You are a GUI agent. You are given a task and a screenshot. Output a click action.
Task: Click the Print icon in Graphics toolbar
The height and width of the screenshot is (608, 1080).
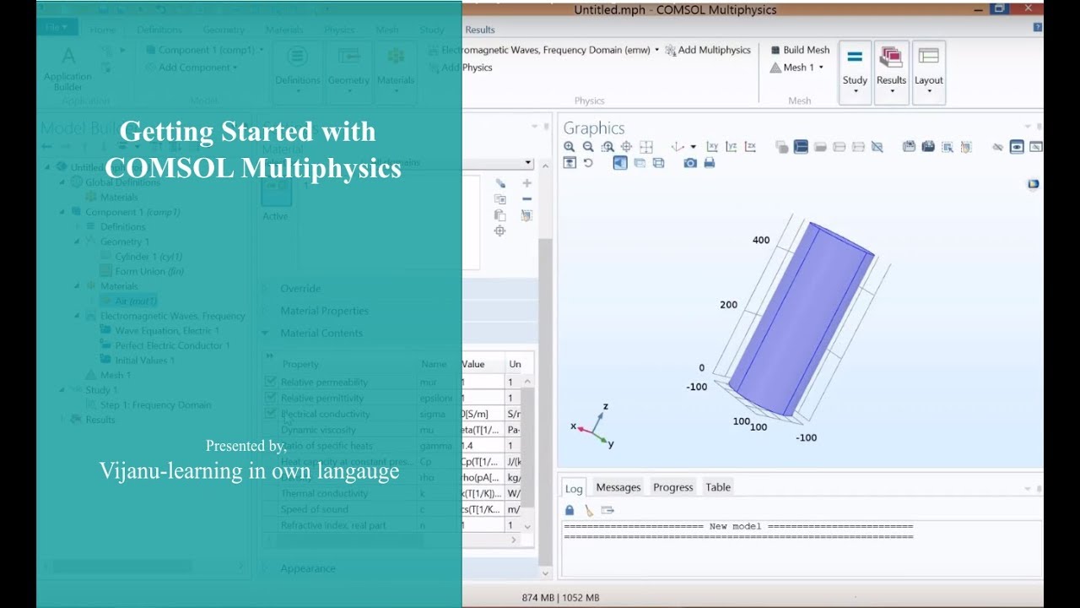click(710, 163)
